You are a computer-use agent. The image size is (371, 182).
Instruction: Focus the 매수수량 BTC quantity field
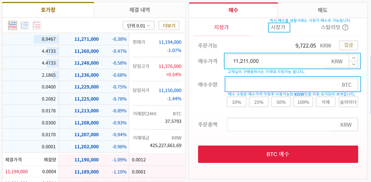click(292, 85)
